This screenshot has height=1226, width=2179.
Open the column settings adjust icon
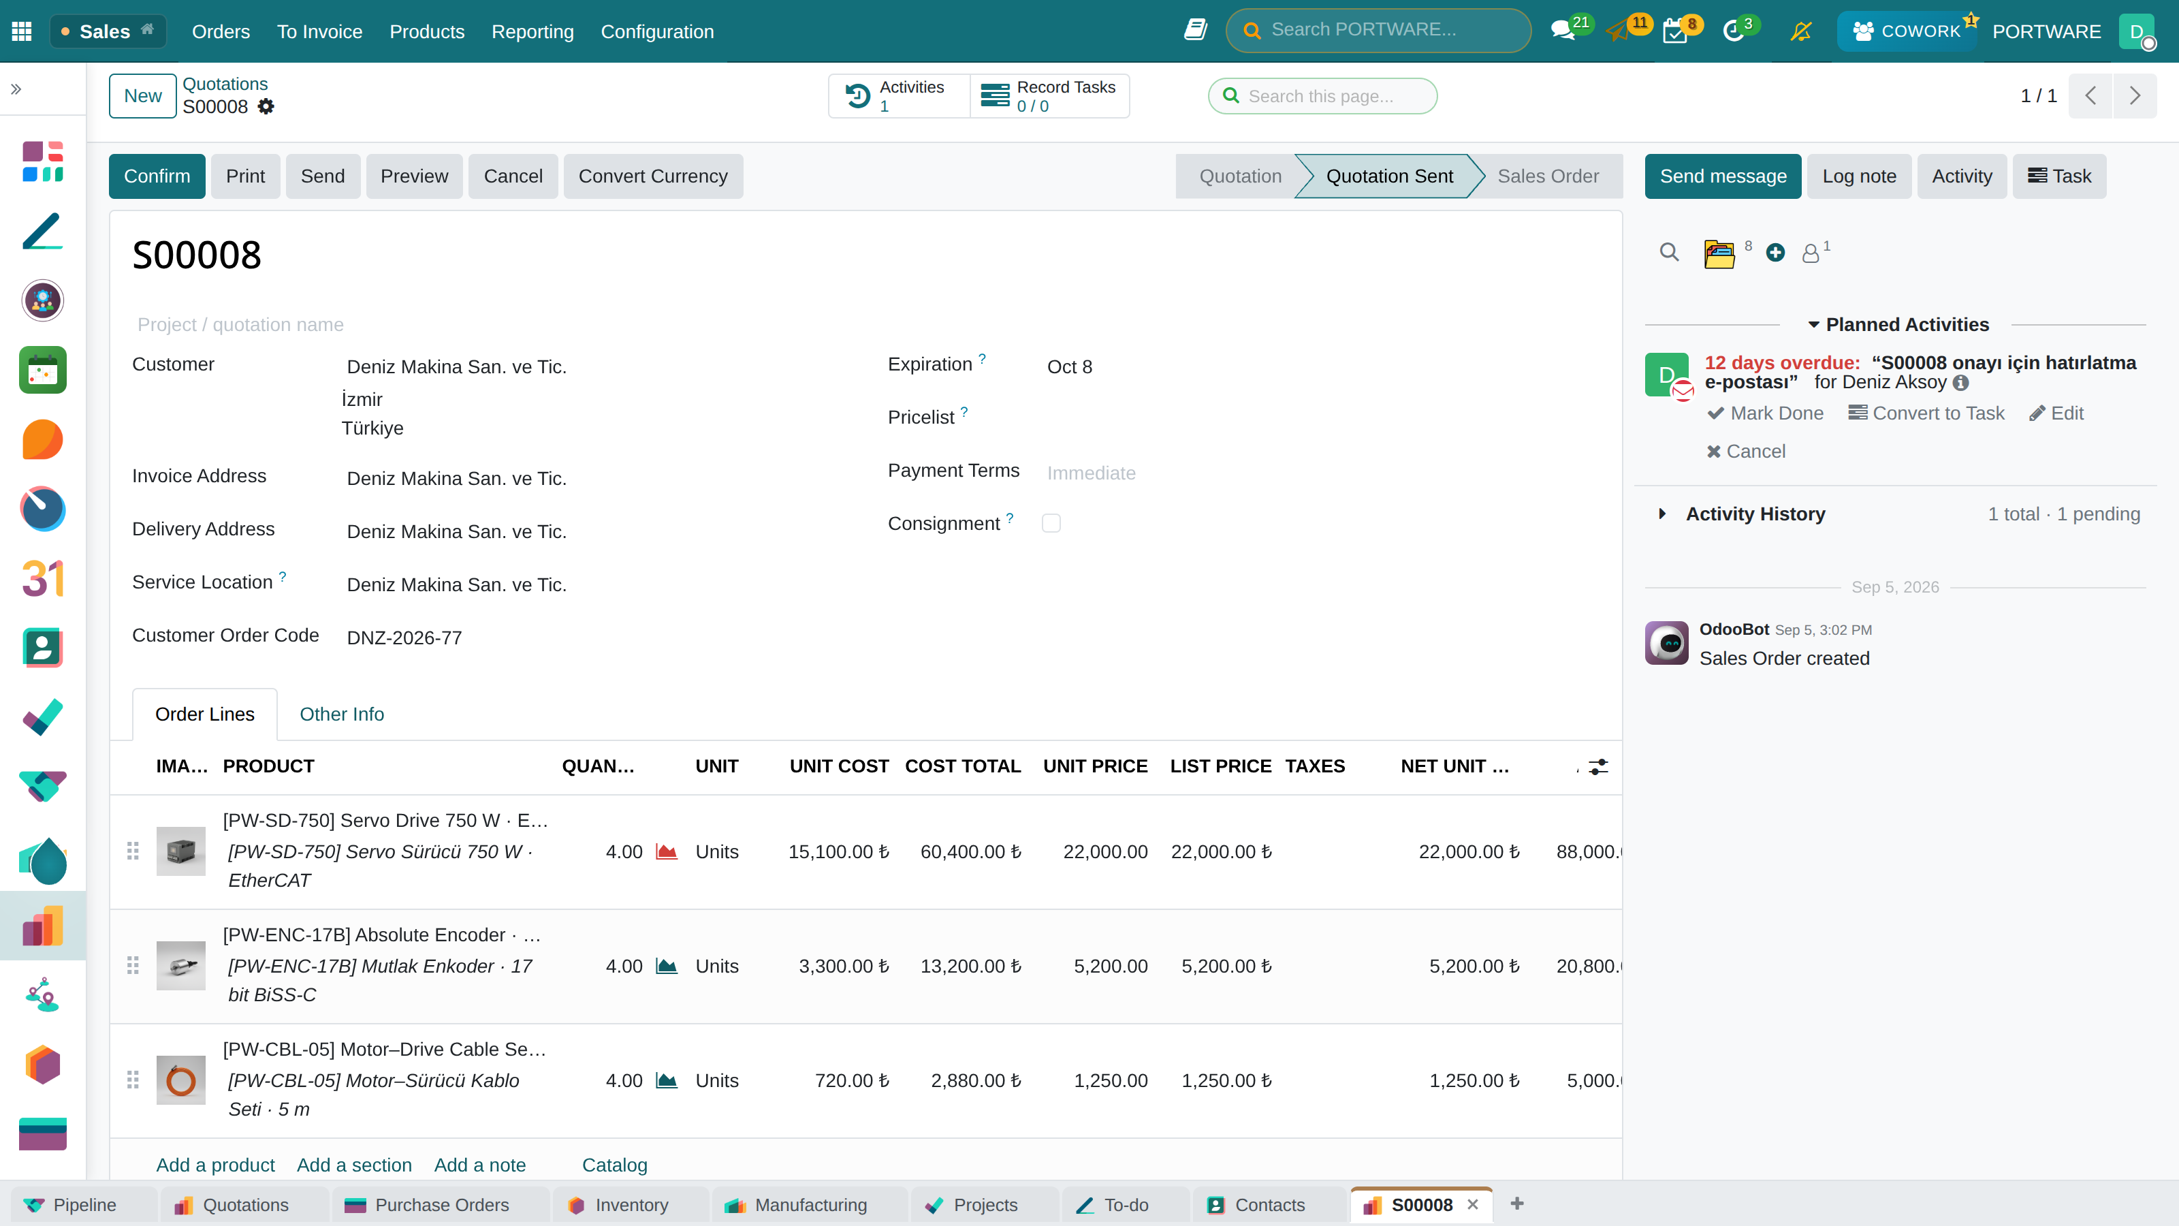(1598, 766)
